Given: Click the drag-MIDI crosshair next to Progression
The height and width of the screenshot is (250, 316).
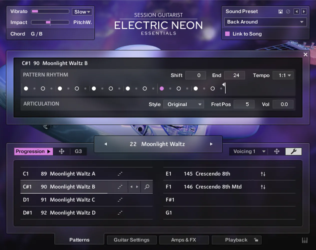Looking at the screenshot, I should click(x=61, y=151).
